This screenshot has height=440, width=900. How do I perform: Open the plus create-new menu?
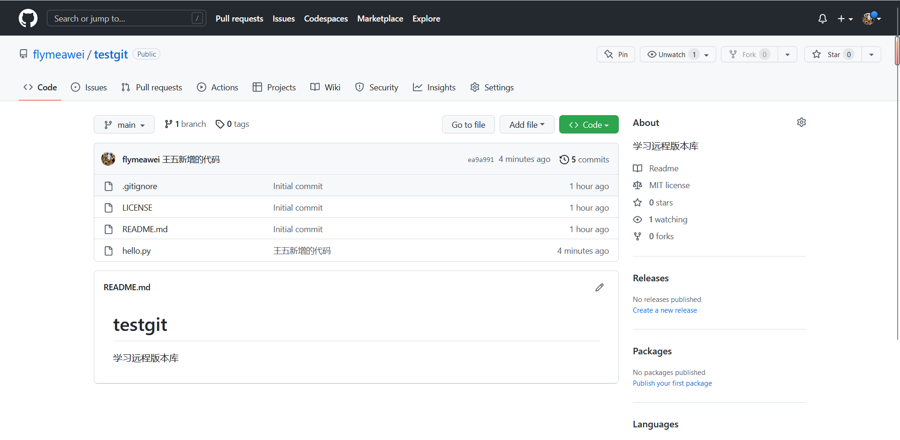[x=845, y=19]
